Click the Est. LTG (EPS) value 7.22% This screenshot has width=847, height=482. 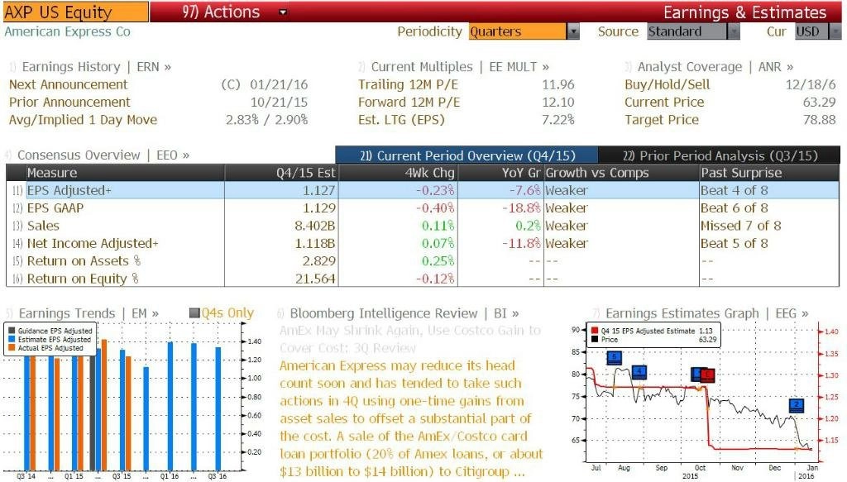pos(558,120)
